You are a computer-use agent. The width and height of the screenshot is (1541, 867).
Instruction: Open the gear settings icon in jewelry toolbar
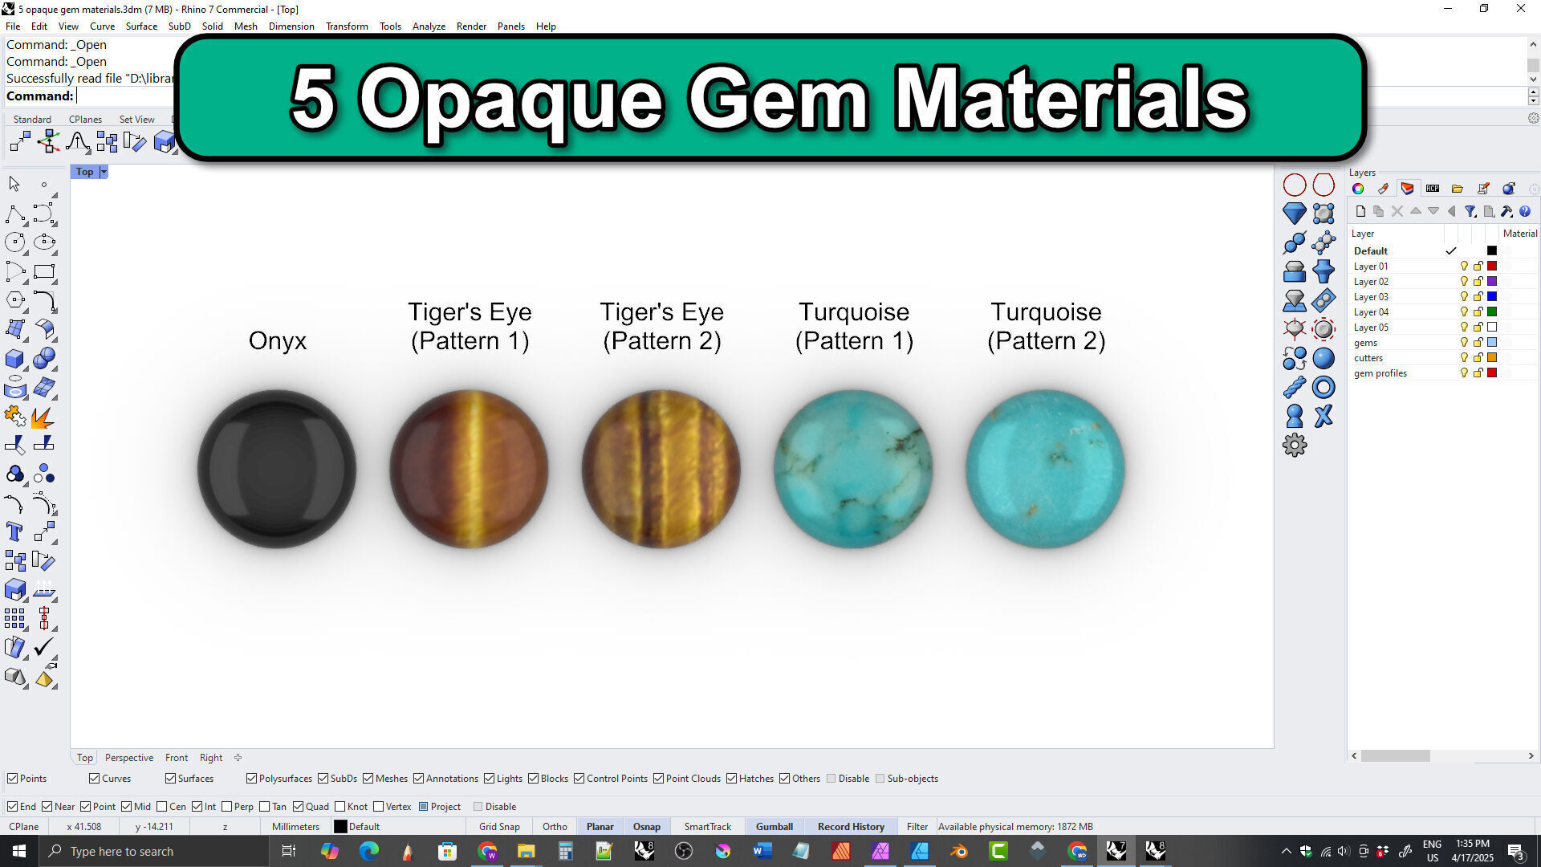(x=1294, y=446)
